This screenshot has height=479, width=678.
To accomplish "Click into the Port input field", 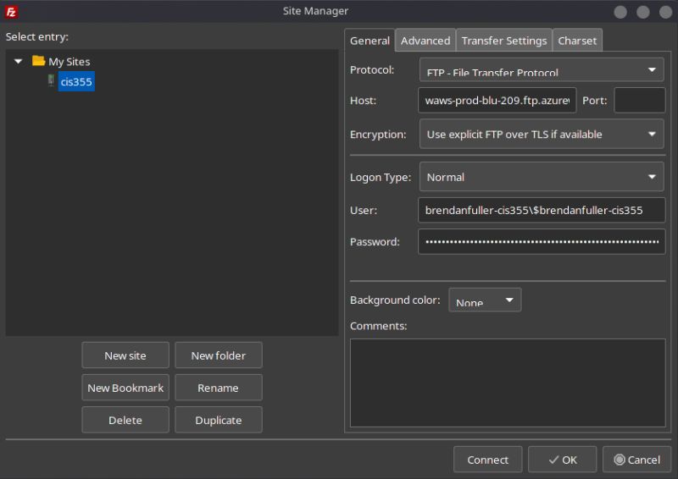I will [x=640, y=100].
